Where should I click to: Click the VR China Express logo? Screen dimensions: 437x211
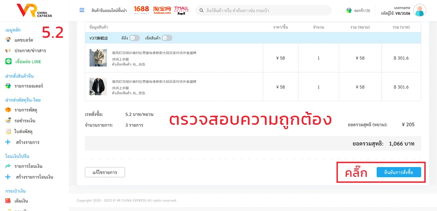pyautogui.click(x=34, y=10)
